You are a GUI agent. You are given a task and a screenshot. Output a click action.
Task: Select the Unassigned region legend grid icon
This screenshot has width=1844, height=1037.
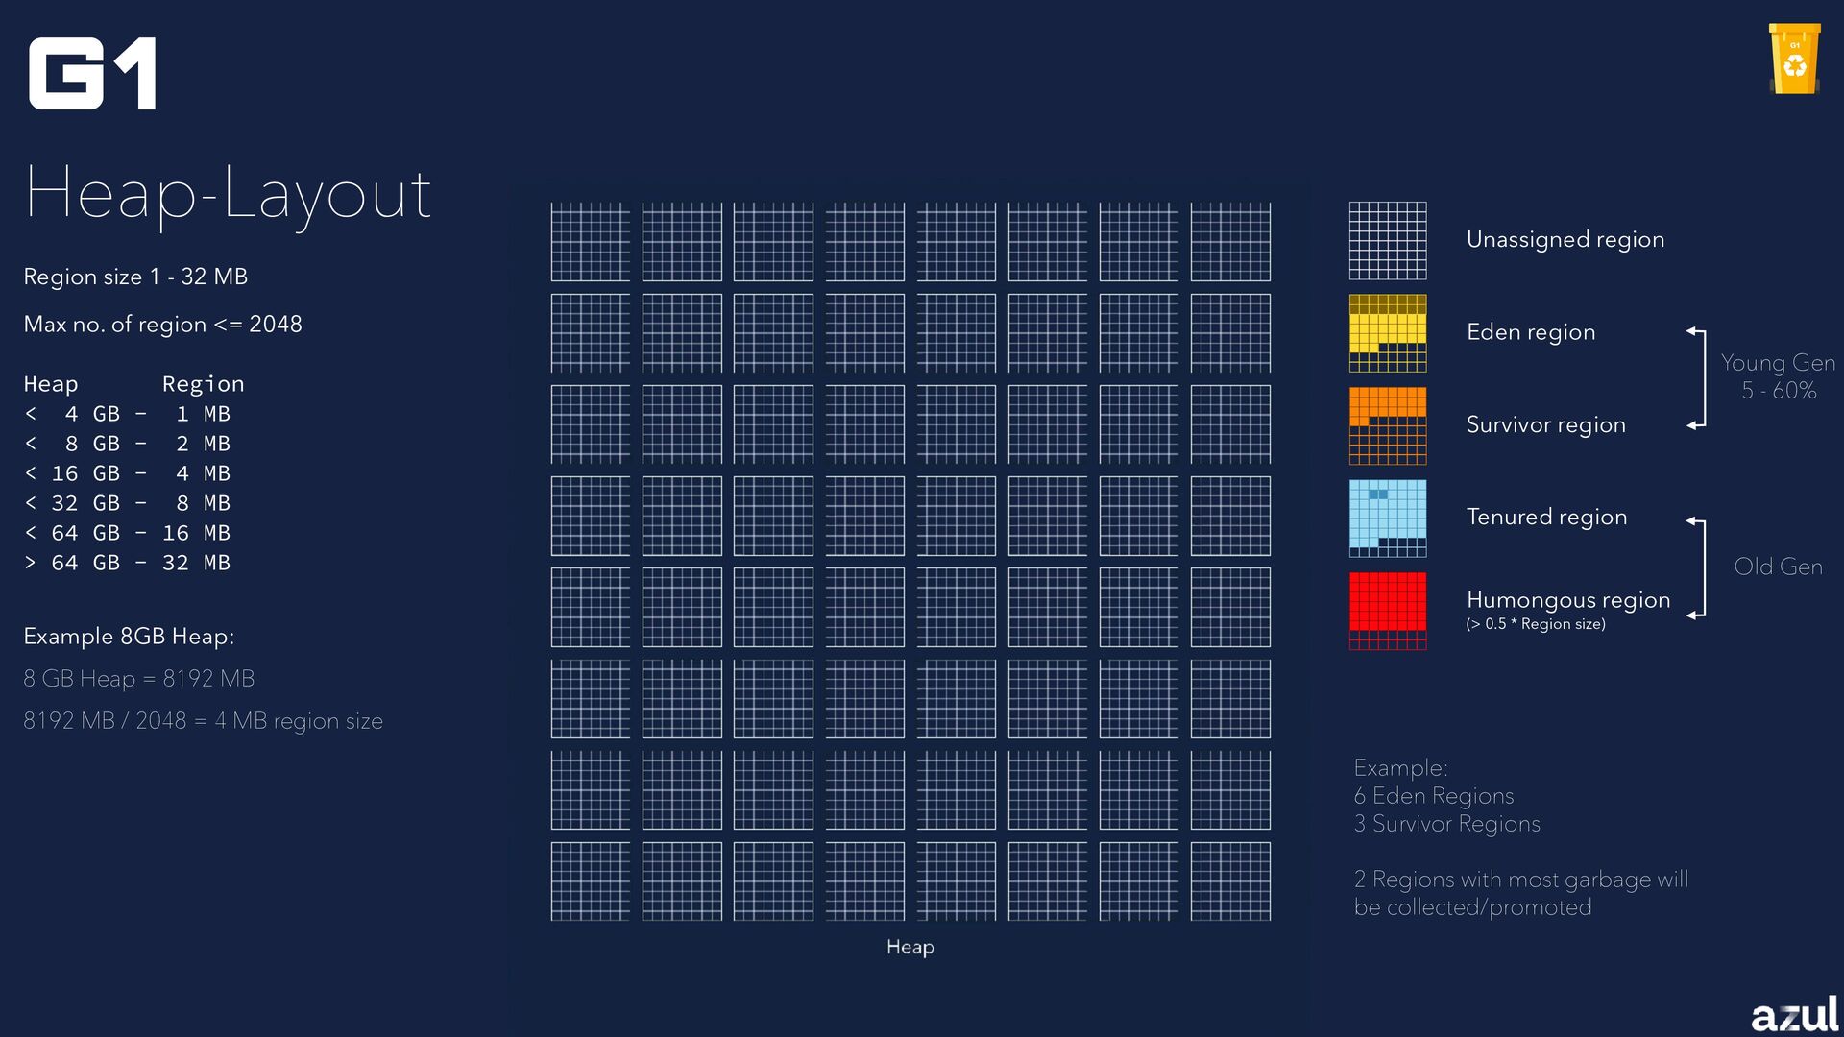1387,240
